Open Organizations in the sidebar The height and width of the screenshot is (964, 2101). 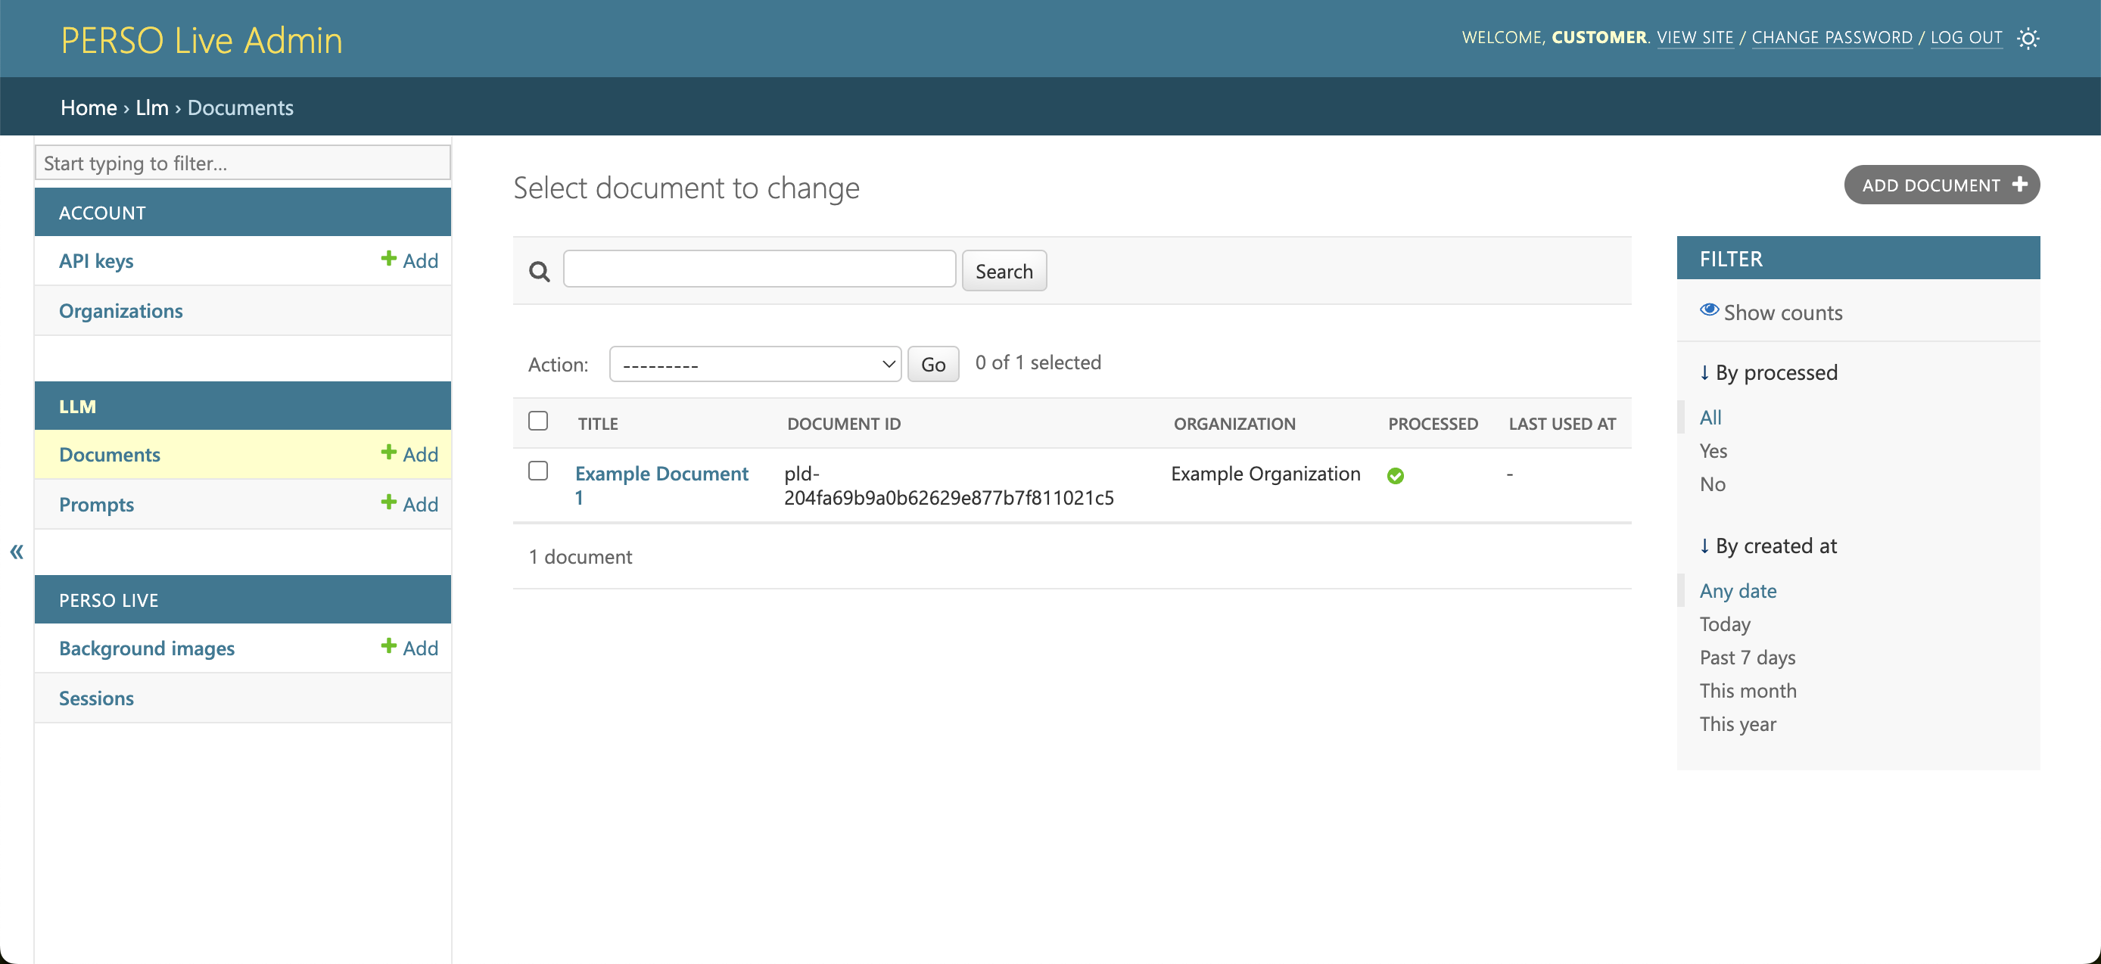click(x=120, y=311)
